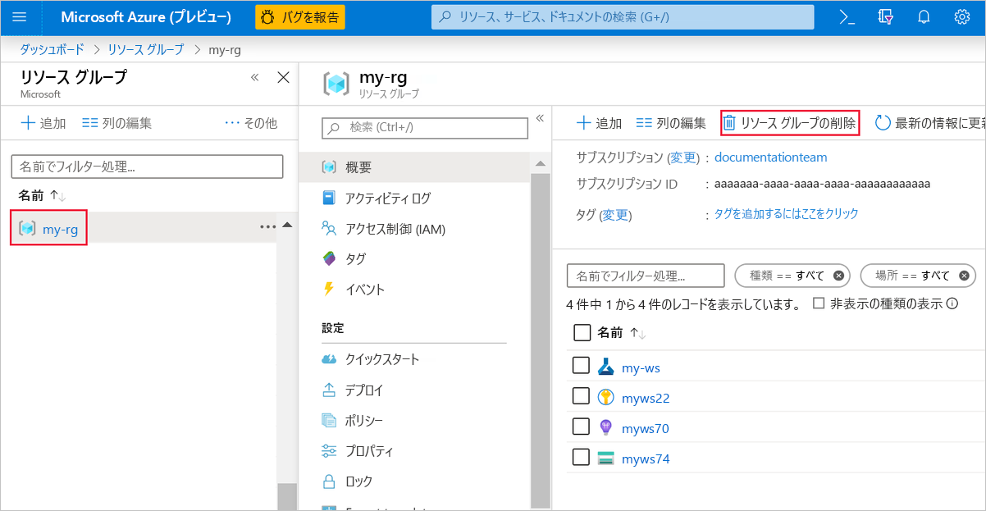Viewport: 986px width, 511px height.
Task: Select the my-rg resource group link
Action: 60,229
